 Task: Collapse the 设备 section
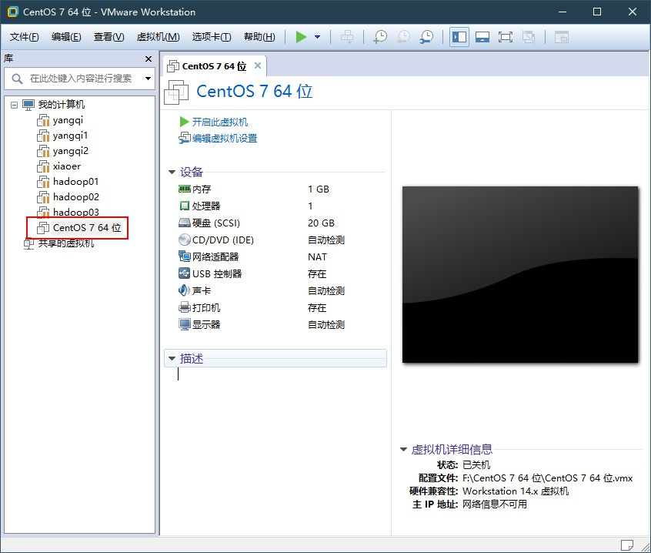pos(172,172)
